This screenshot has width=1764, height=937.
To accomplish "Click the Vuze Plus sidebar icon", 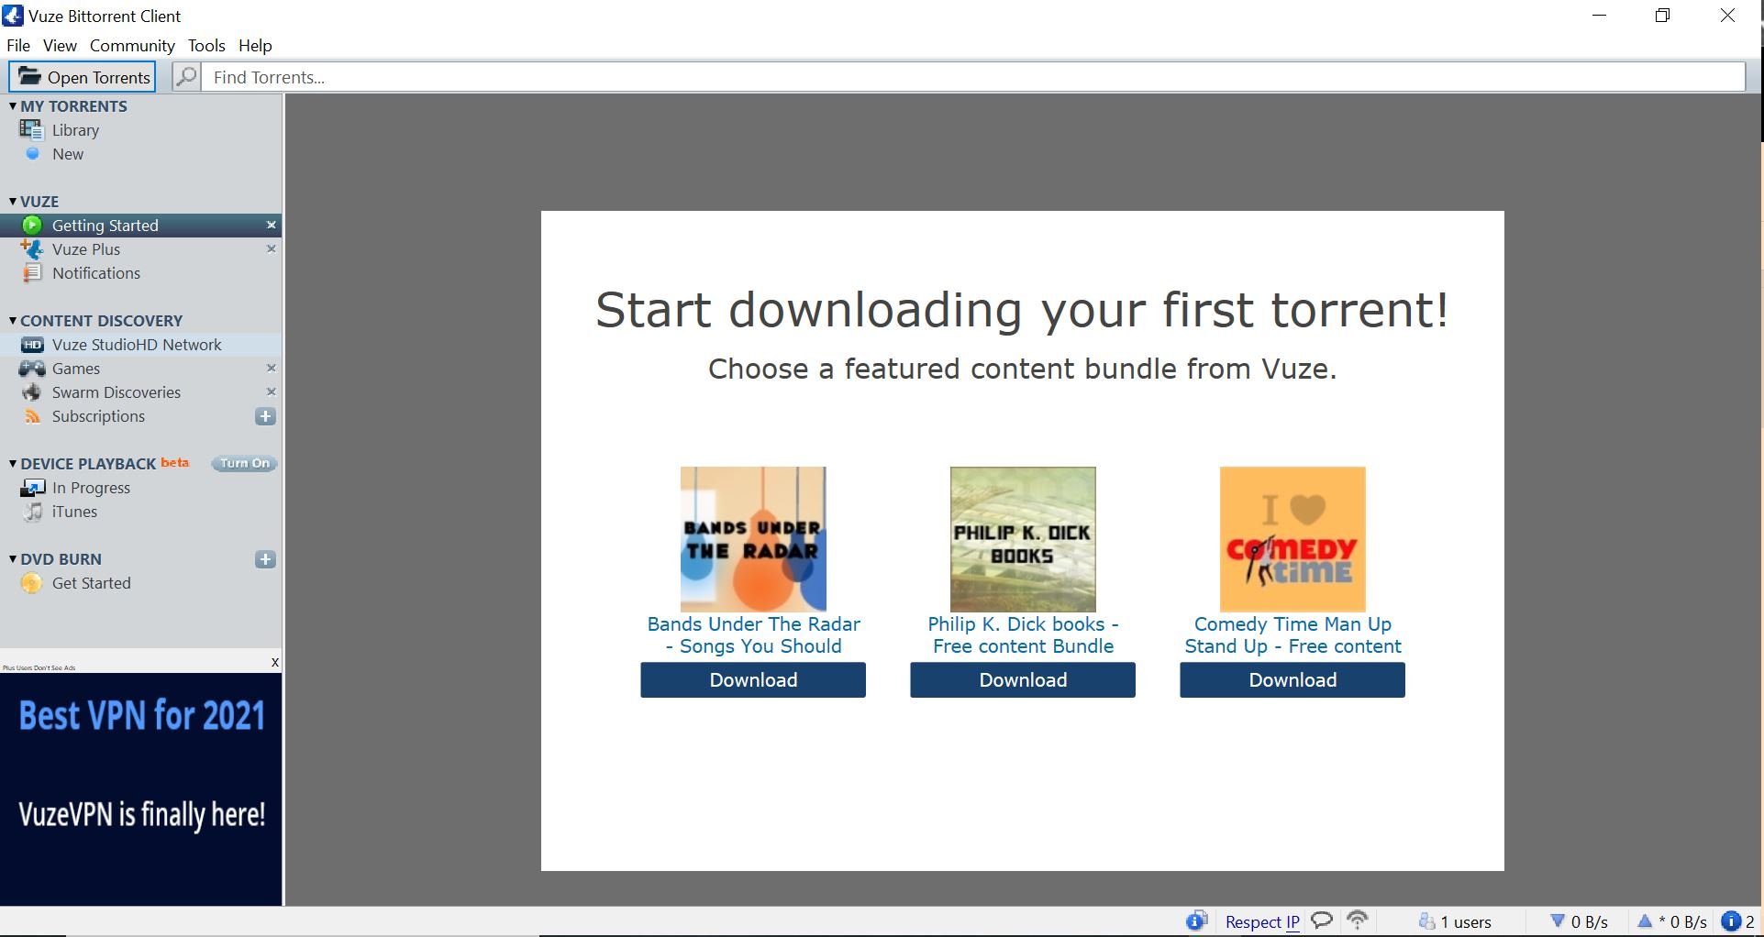I will pos(32,249).
